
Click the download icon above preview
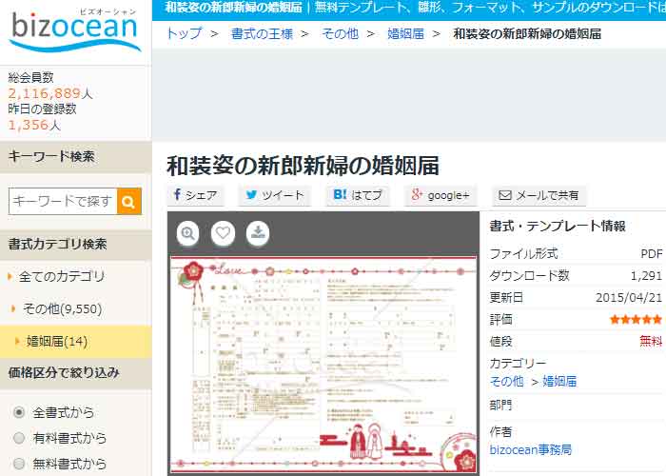pyautogui.click(x=258, y=233)
